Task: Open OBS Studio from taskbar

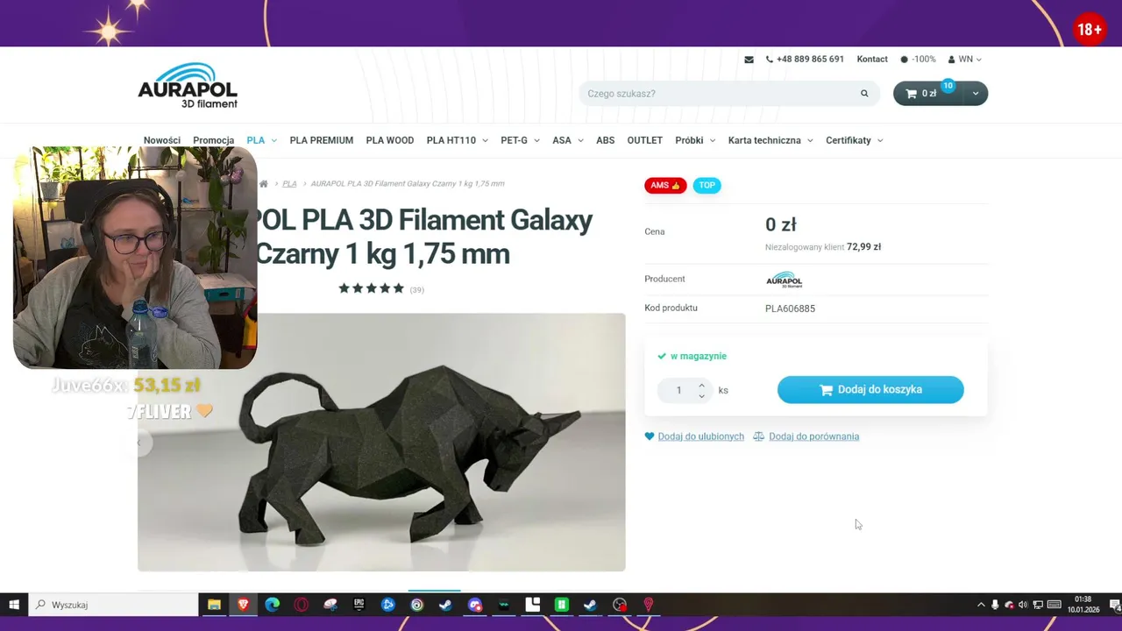Action: click(x=620, y=605)
